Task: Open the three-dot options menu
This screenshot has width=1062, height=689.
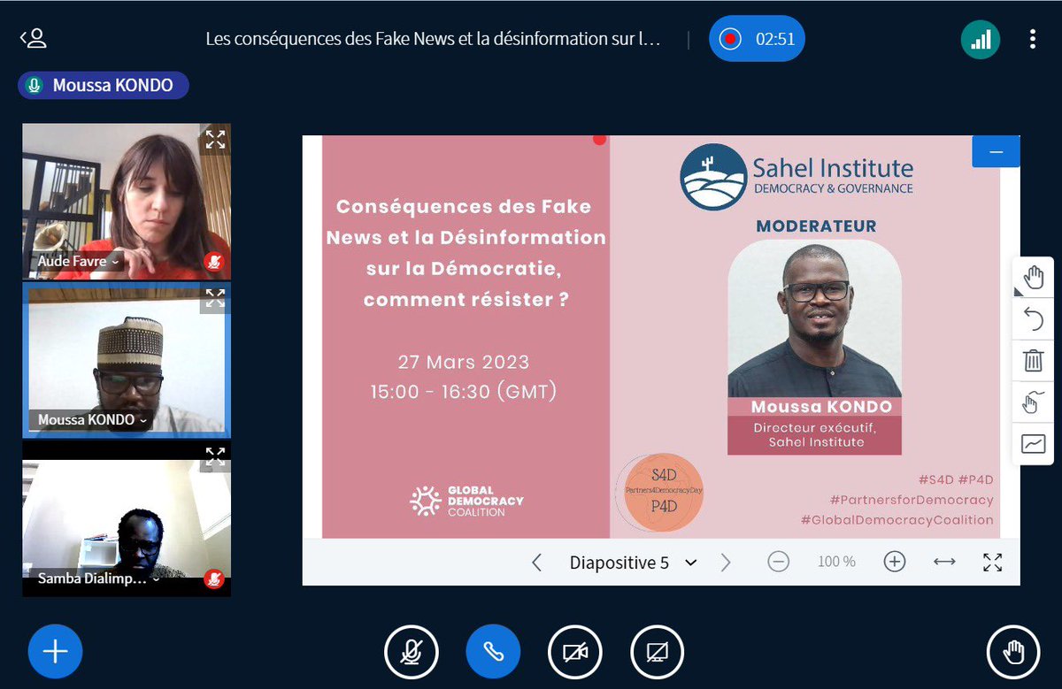Action: point(1032,39)
